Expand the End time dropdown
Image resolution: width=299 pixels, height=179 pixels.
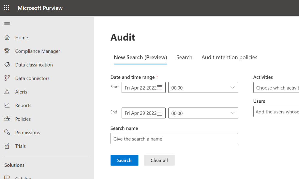click(233, 113)
